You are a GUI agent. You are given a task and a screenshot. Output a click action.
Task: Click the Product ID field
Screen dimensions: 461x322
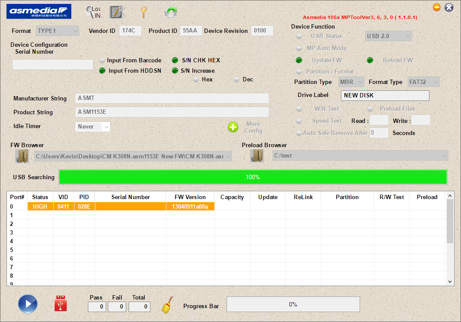[x=191, y=31]
